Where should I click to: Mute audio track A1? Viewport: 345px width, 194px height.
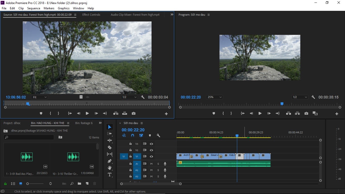click(152, 164)
